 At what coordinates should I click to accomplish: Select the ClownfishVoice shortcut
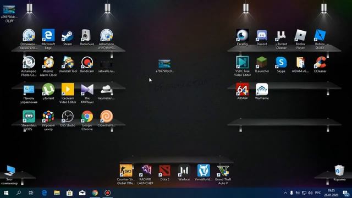pos(106,119)
